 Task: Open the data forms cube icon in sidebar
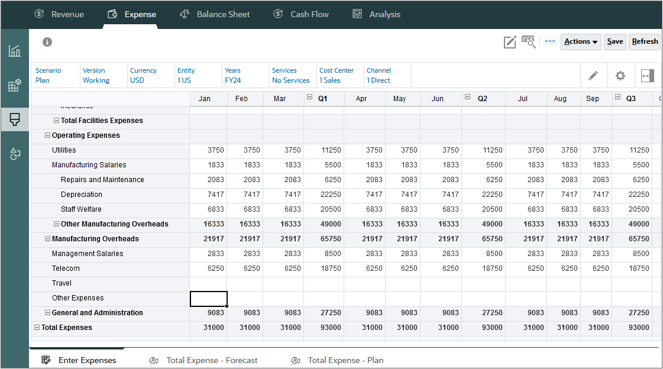coord(14,85)
